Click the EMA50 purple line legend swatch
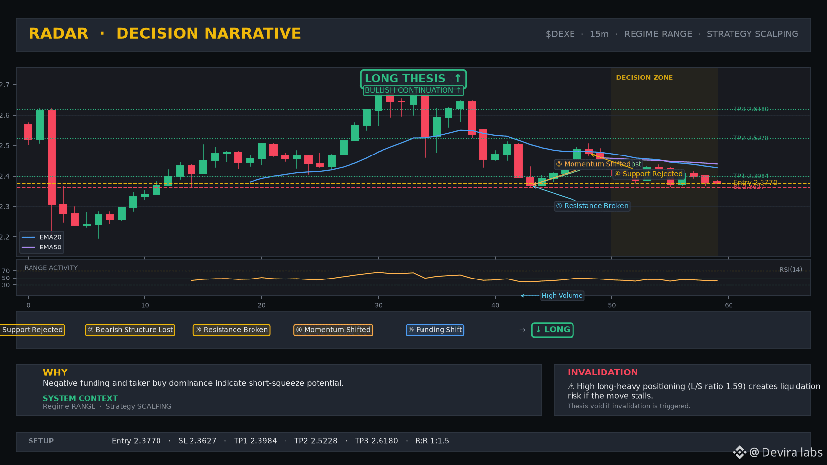The height and width of the screenshot is (465, 827). [29, 247]
